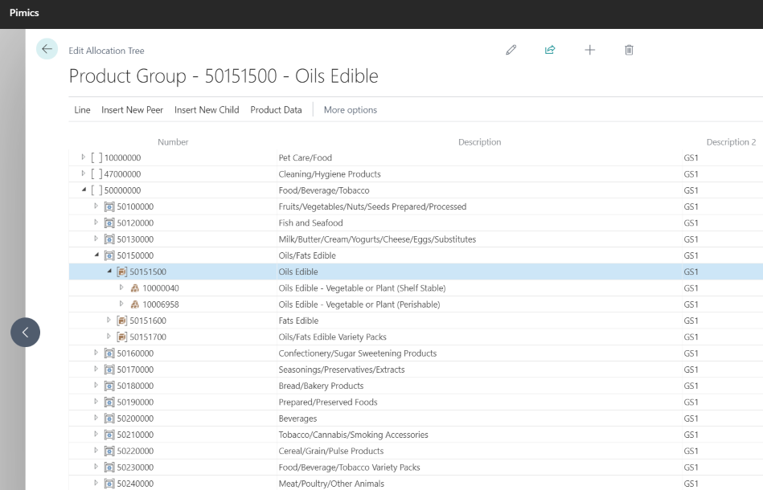Click the icon beside 50150000

point(109,255)
